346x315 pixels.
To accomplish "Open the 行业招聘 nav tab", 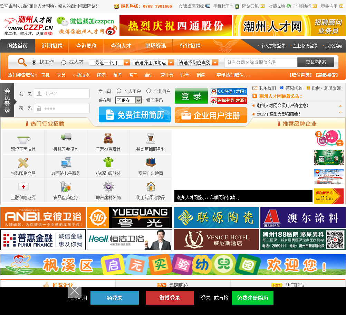I will coord(190,46).
